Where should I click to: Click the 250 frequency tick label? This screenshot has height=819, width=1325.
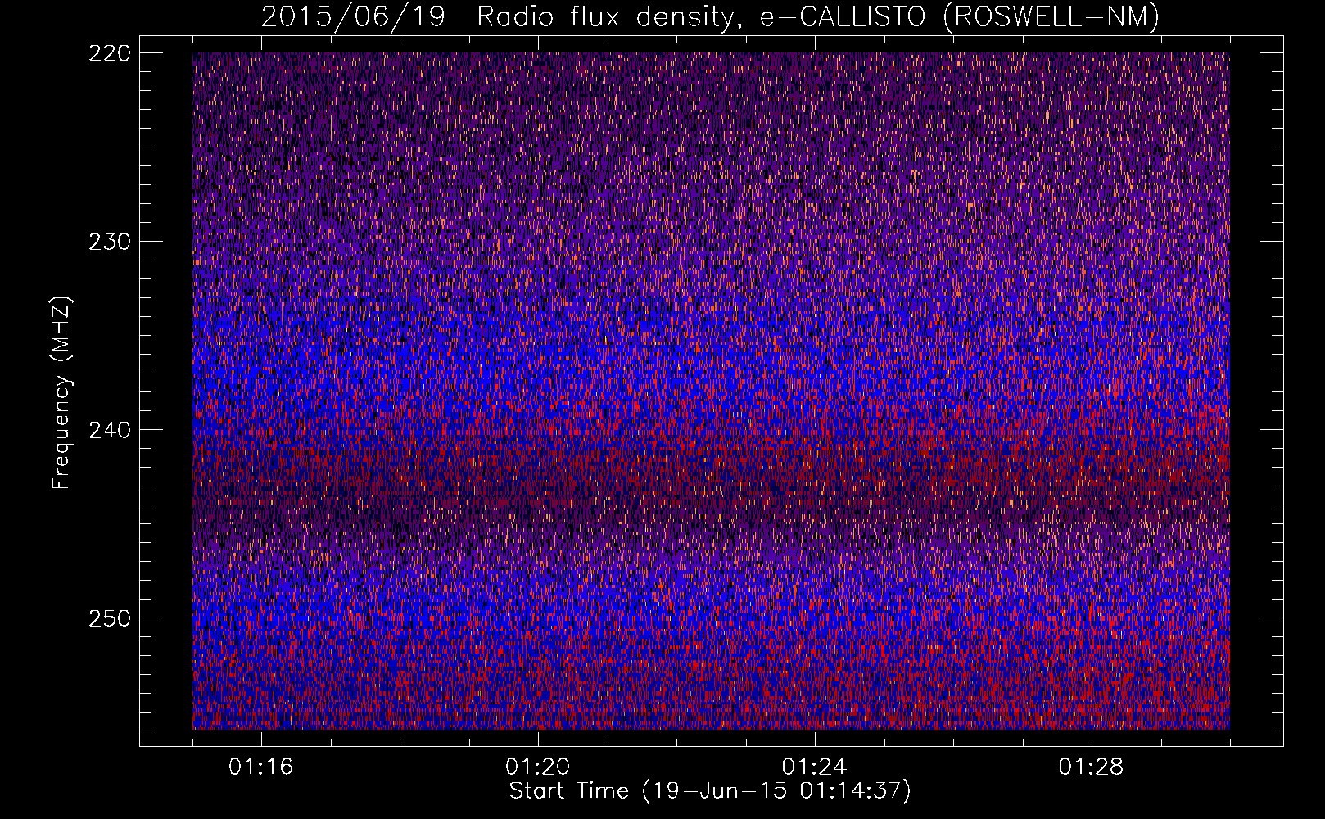(109, 618)
